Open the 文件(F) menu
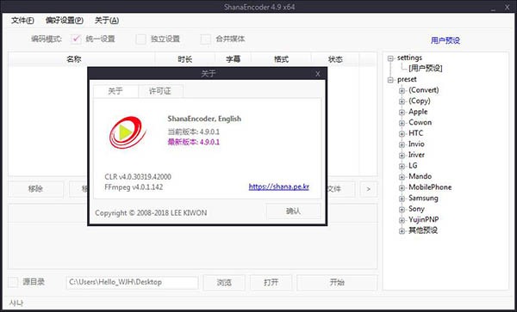The width and height of the screenshot is (517, 312). tap(22, 21)
